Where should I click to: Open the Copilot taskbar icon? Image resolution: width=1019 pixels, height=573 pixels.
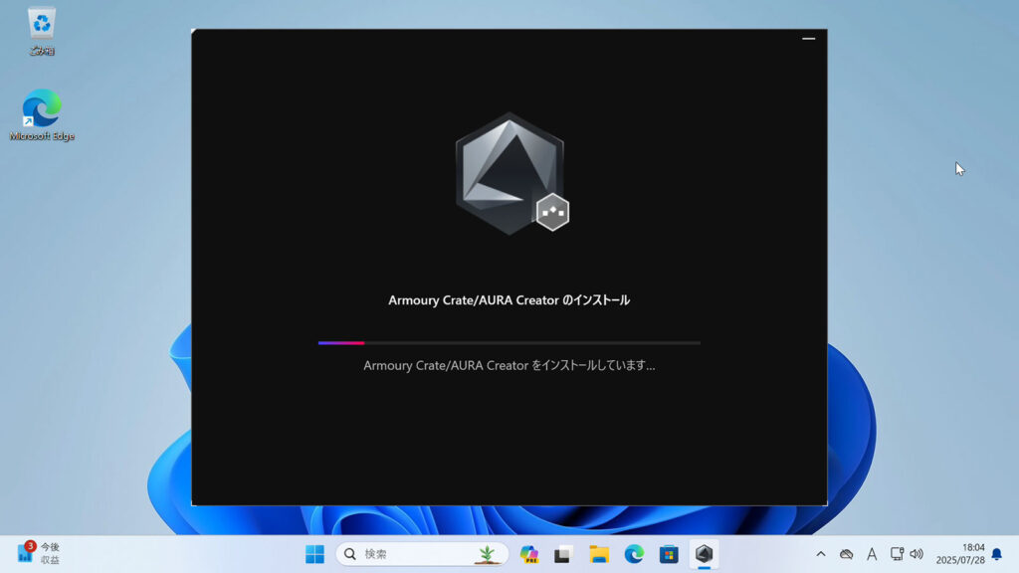click(x=529, y=554)
